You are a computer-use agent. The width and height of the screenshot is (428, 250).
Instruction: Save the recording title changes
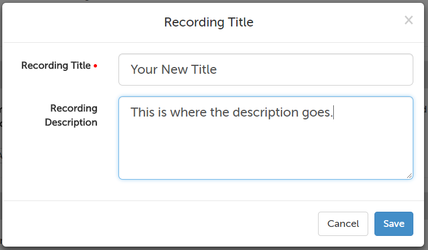[x=394, y=224]
